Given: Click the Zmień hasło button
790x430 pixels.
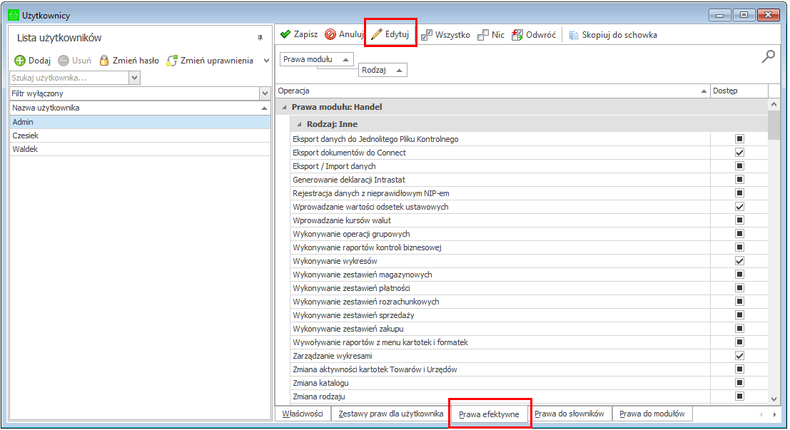Looking at the screenshot, I should 129,61.
